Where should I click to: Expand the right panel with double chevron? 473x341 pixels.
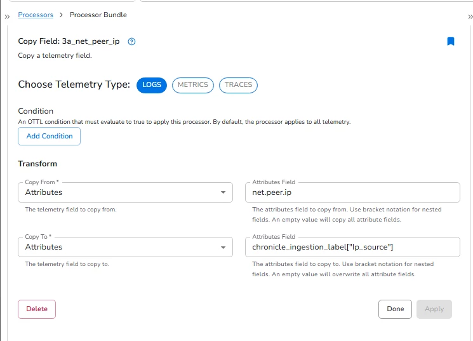(470, 17)
